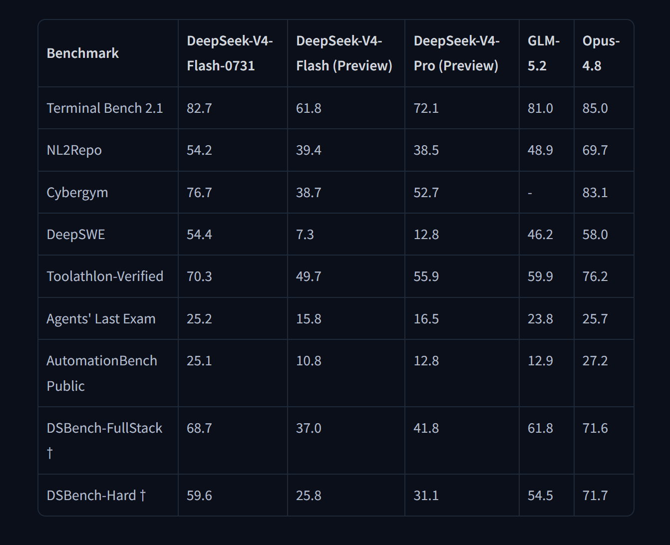Image resolution: width=670 pixels, height=545 pixels.
Task: Click 39.4 in the NL2Repo row
Action: (309, 150)
